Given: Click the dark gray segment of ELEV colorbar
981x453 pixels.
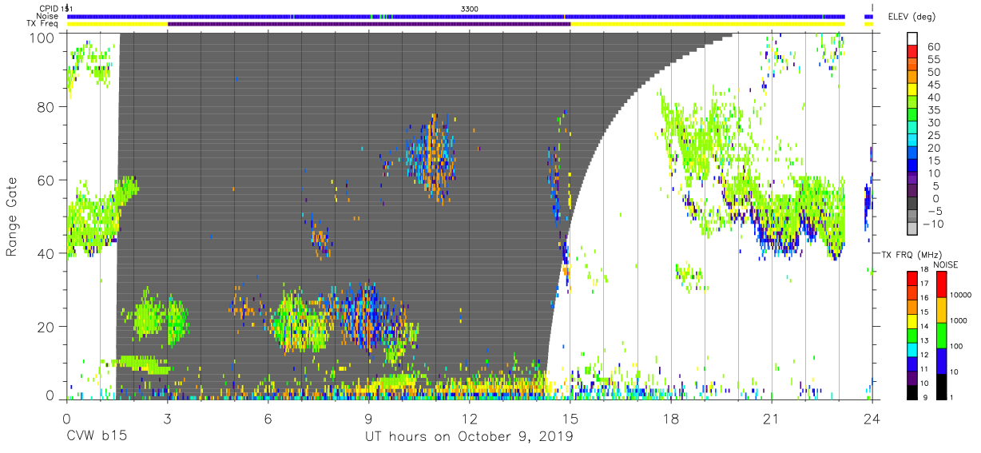Looking at the screenshot, I should click(912, 205).
